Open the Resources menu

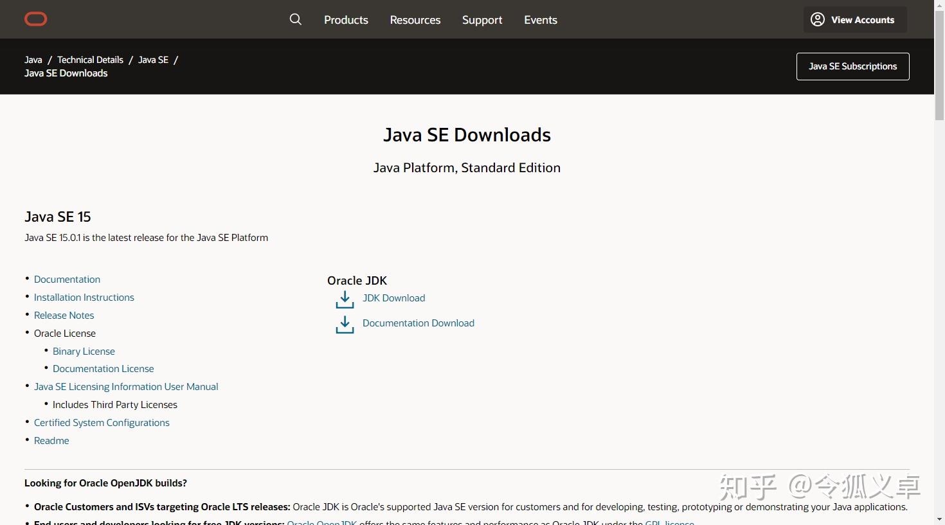tap(415, 20)
